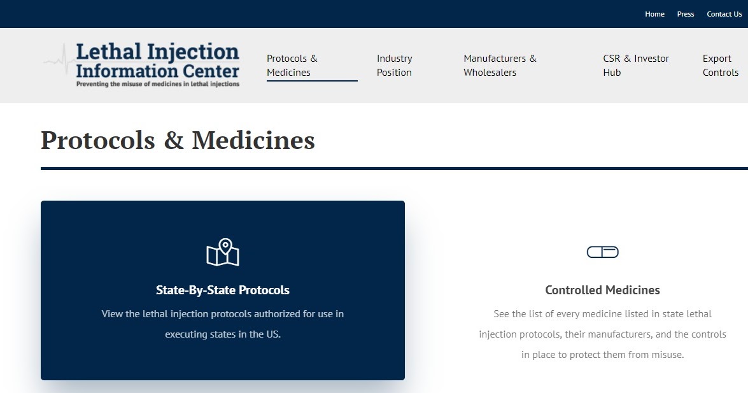Select the CSR & Investor Hub menu item
748x393 pixels.
[635, 65]
